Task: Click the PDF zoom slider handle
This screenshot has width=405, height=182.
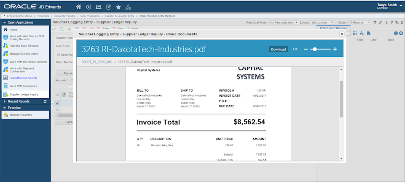Action: pos(314,49)
